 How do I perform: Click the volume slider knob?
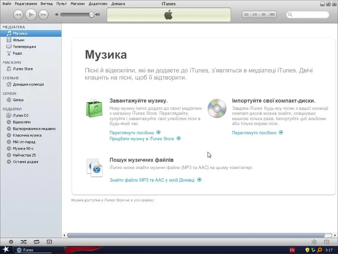pos(91,15)
